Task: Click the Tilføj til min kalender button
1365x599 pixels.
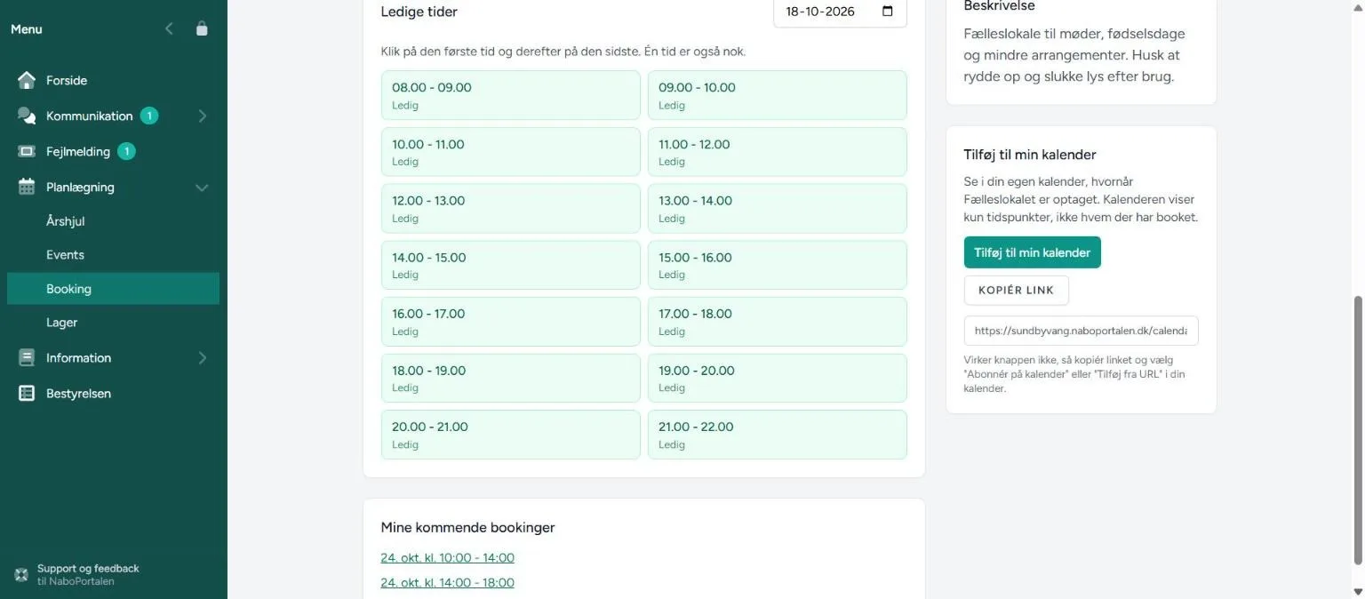Action: [1033, 252]
